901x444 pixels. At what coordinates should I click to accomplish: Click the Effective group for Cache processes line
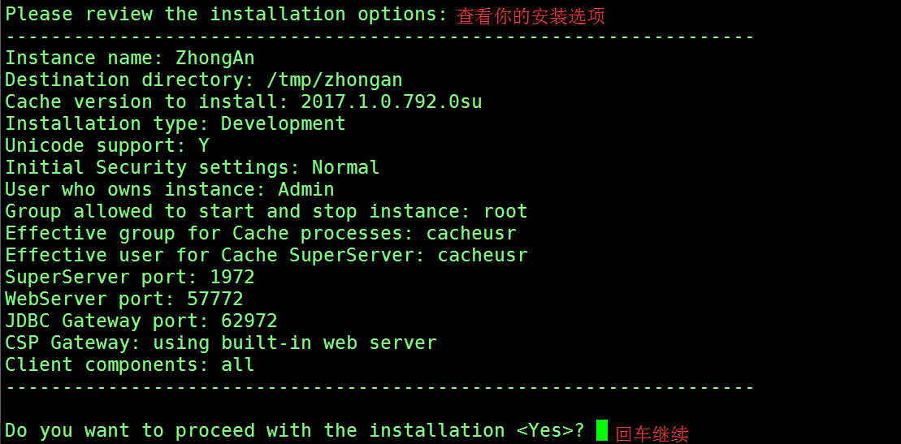(x=261, y=233)
